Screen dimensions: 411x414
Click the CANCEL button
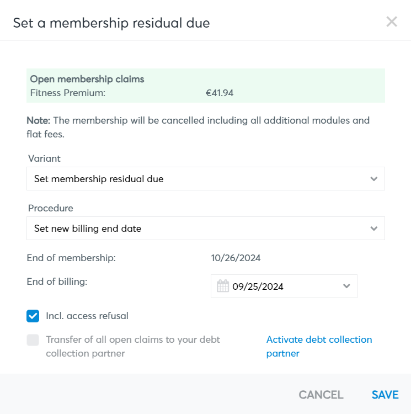click(x=321, y=395)
